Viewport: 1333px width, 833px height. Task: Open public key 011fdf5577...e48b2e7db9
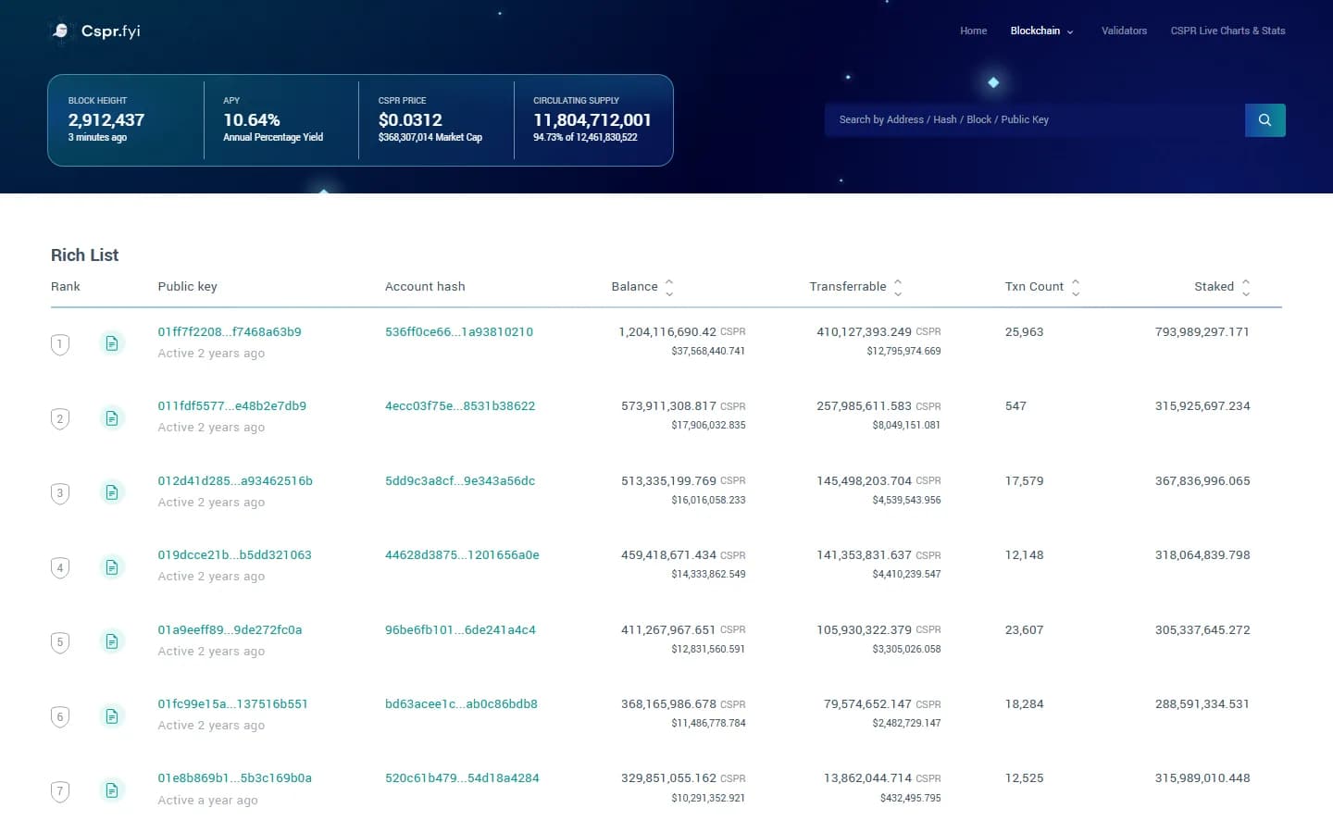[231, 405]
